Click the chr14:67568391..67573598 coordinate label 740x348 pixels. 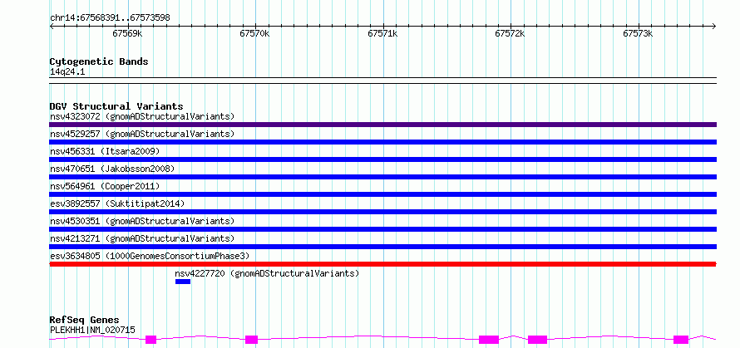110,18
